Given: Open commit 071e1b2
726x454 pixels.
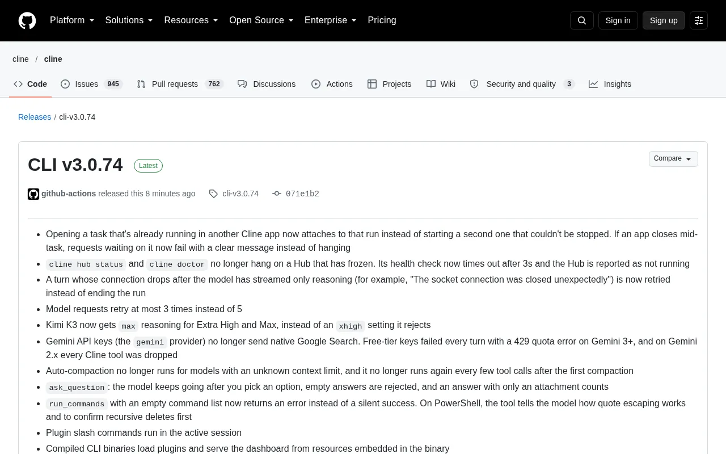Looking at the screenshot, I should [302, 194].
